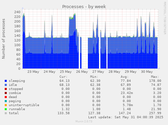Image resolution: width=168 pixels, height=125 pixels.
Task: Click the 120 y-axis tick label
Action: pyautogui.click(x=17, y=40)
